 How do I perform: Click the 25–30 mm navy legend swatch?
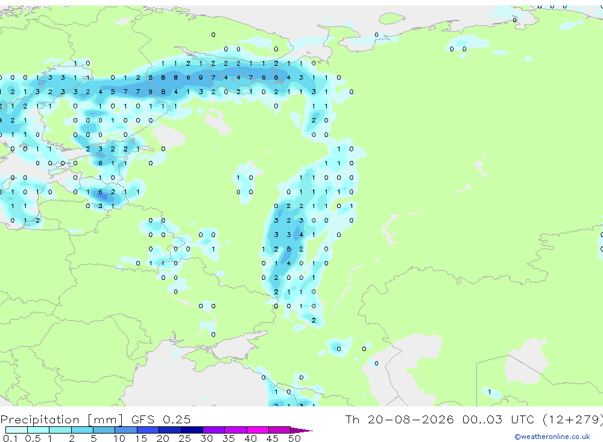click(x=192, y=430)
